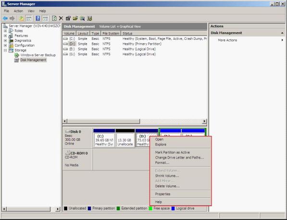Select the (C:) 39.65 GB partition block

[104, 138]
